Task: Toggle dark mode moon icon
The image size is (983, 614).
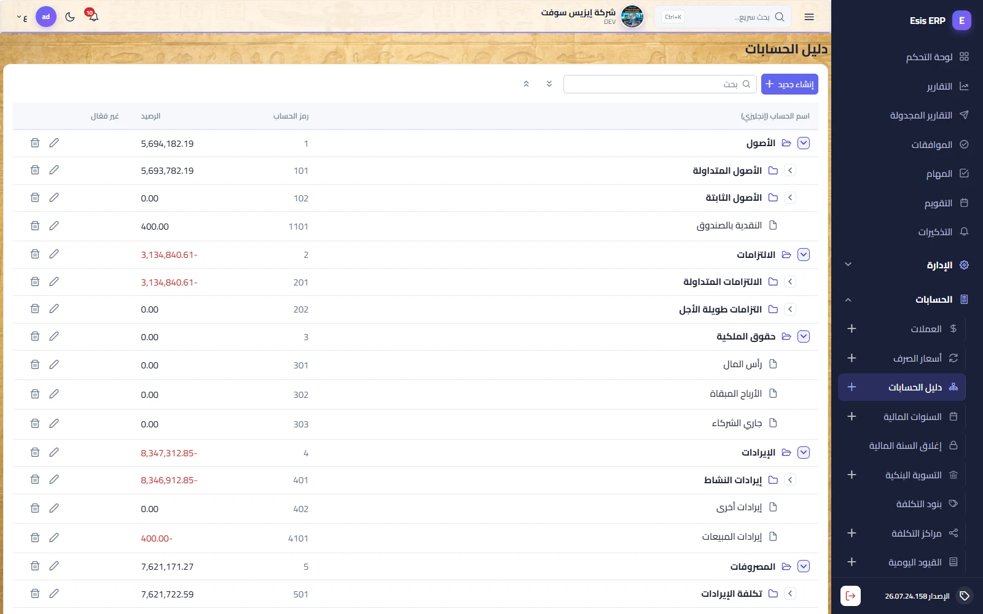Action: click(70, 17)
